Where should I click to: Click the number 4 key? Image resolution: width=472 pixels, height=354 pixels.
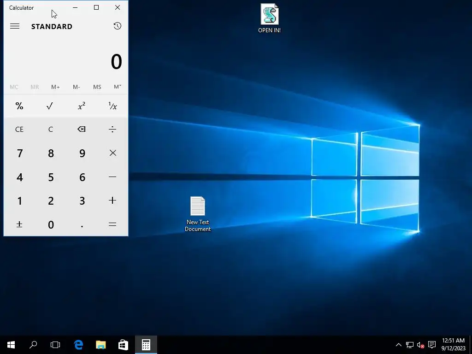[19, 177]
